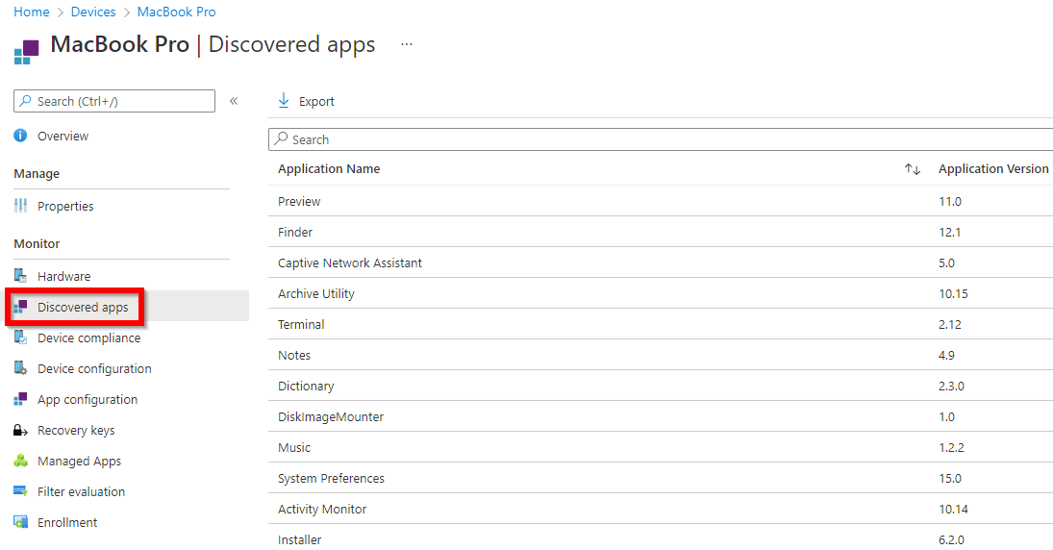This screenshot has width=1053, height=550.
Task: Select the Dictionary app row
Action: (x=661, y=387)
